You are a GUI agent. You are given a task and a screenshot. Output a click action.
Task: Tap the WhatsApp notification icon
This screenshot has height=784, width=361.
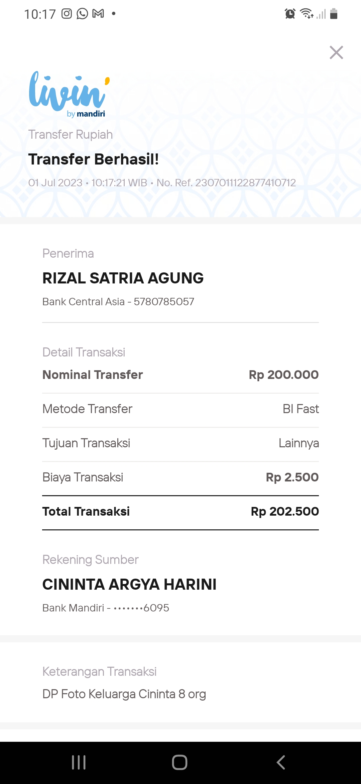[82, 14]
